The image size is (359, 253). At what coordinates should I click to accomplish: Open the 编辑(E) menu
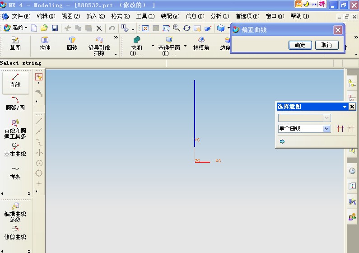click(46, 16)
